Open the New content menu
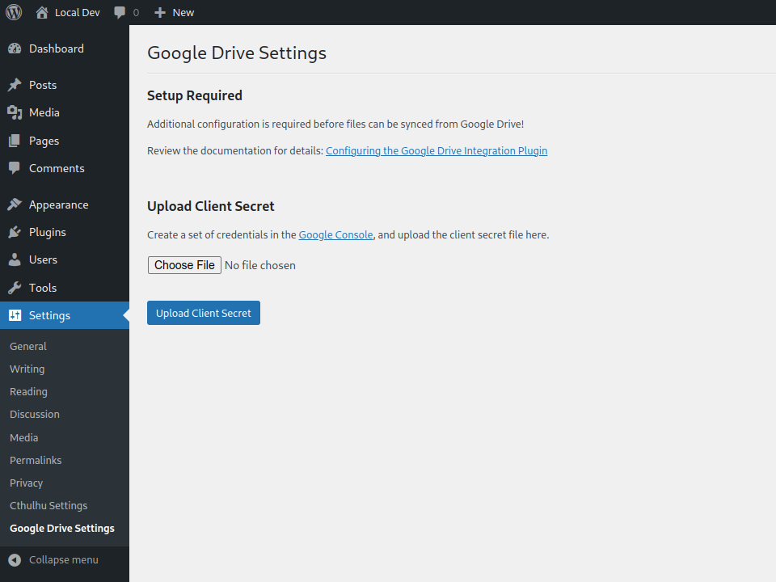 point(173,12)
